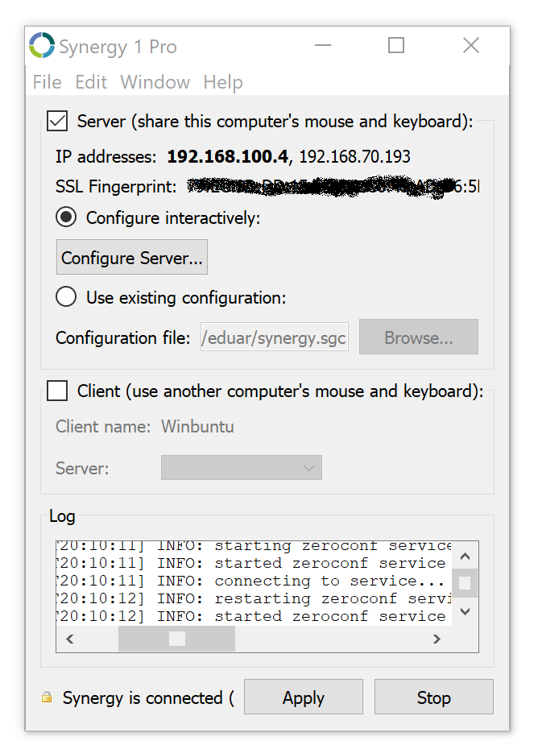The width and height of the screenshot is (538, 749).
Task: Select Configure interactively radio button
Action: [66, 217]
